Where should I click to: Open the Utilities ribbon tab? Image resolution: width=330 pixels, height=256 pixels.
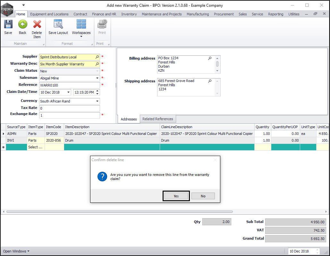pos(293,14)
